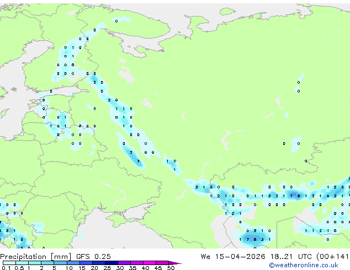Click the '50' legend scale label

[171, 268]
